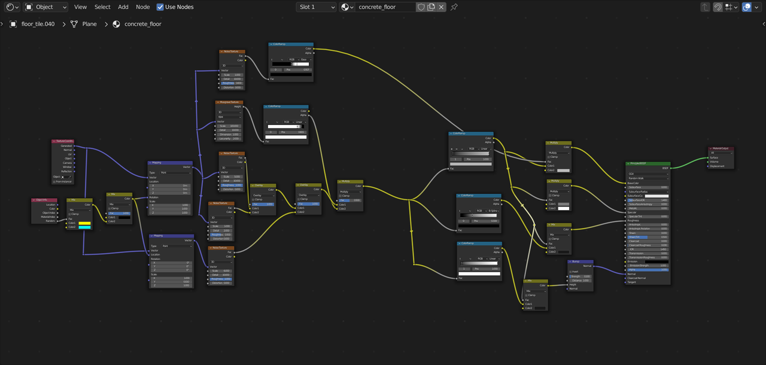
Task: Open fBM type dropdown on Musgrave Texture
Action: click(230, 117)
